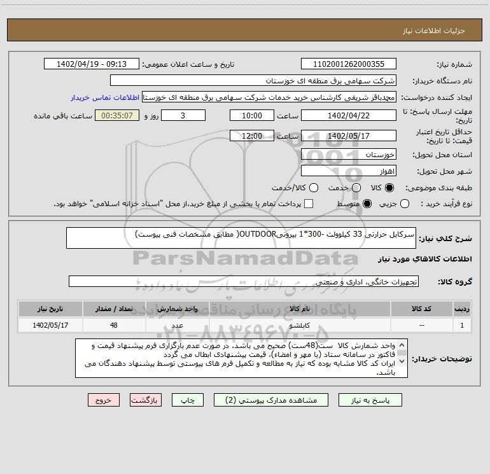Click scroll-up arrow in buyer notes box

coord(402,345)
